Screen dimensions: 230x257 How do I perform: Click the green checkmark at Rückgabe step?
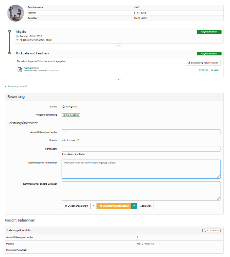pyautogui.click(x=10, y=53)
